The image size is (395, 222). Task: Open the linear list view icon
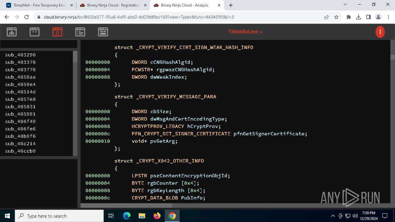80,32
